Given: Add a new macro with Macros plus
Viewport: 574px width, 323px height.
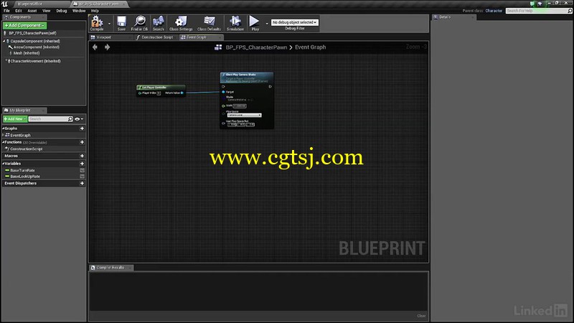Looking at the screenshot, I should point(82,156).
